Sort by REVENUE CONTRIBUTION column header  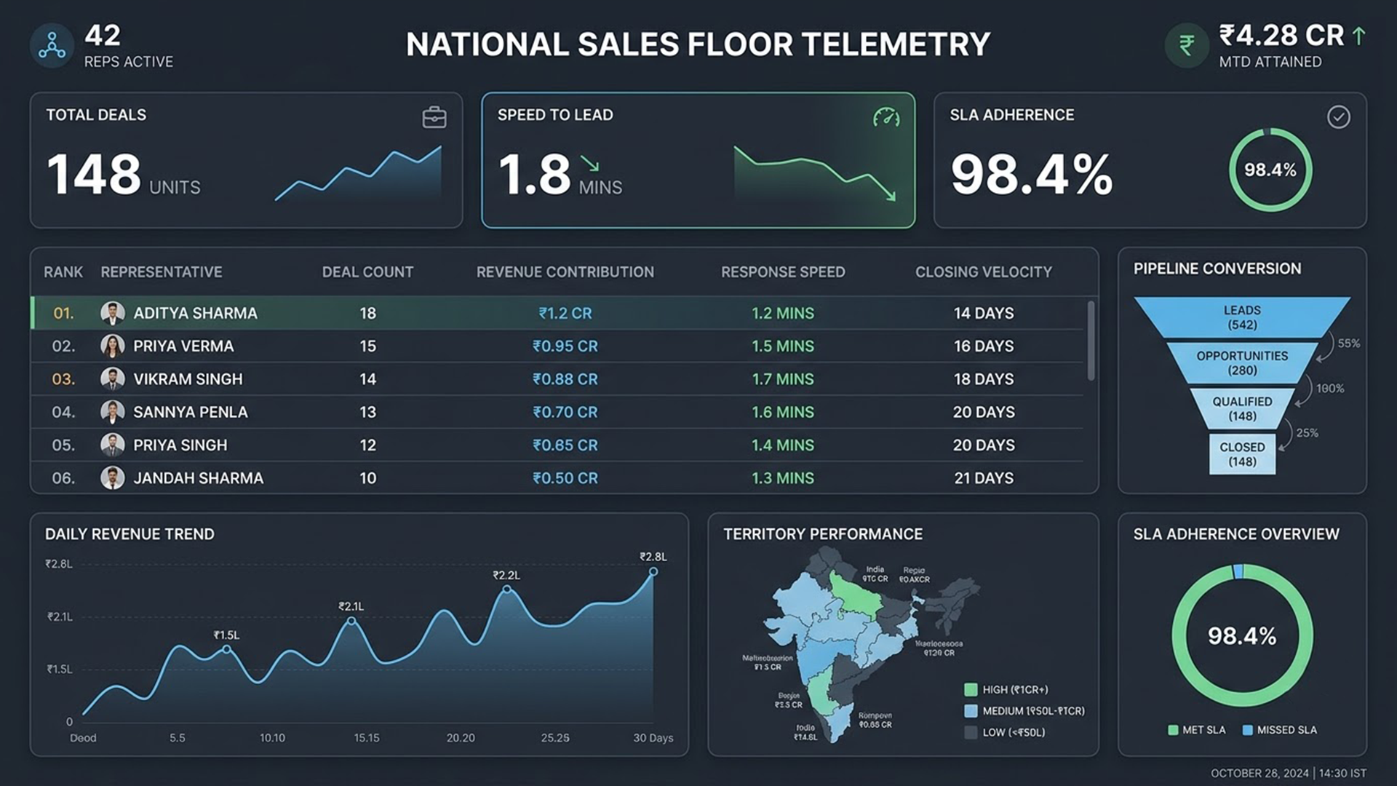coord(565,272)
